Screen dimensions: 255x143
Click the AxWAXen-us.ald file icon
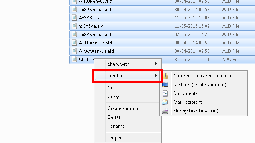click(75, 51)
